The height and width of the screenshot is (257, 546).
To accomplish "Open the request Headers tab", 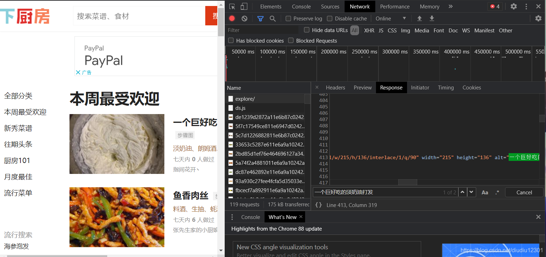I will point(335,87).
